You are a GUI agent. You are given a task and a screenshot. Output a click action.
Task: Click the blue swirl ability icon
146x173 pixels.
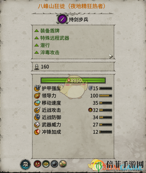25,164
